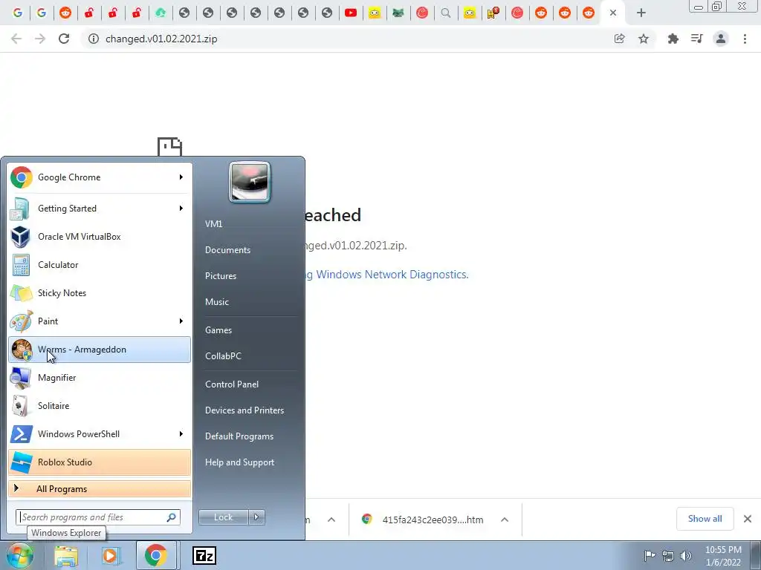The image size is (761, 570).
Task: Open Windows Media Player from taskbar
Action: (x=111, y=555)
